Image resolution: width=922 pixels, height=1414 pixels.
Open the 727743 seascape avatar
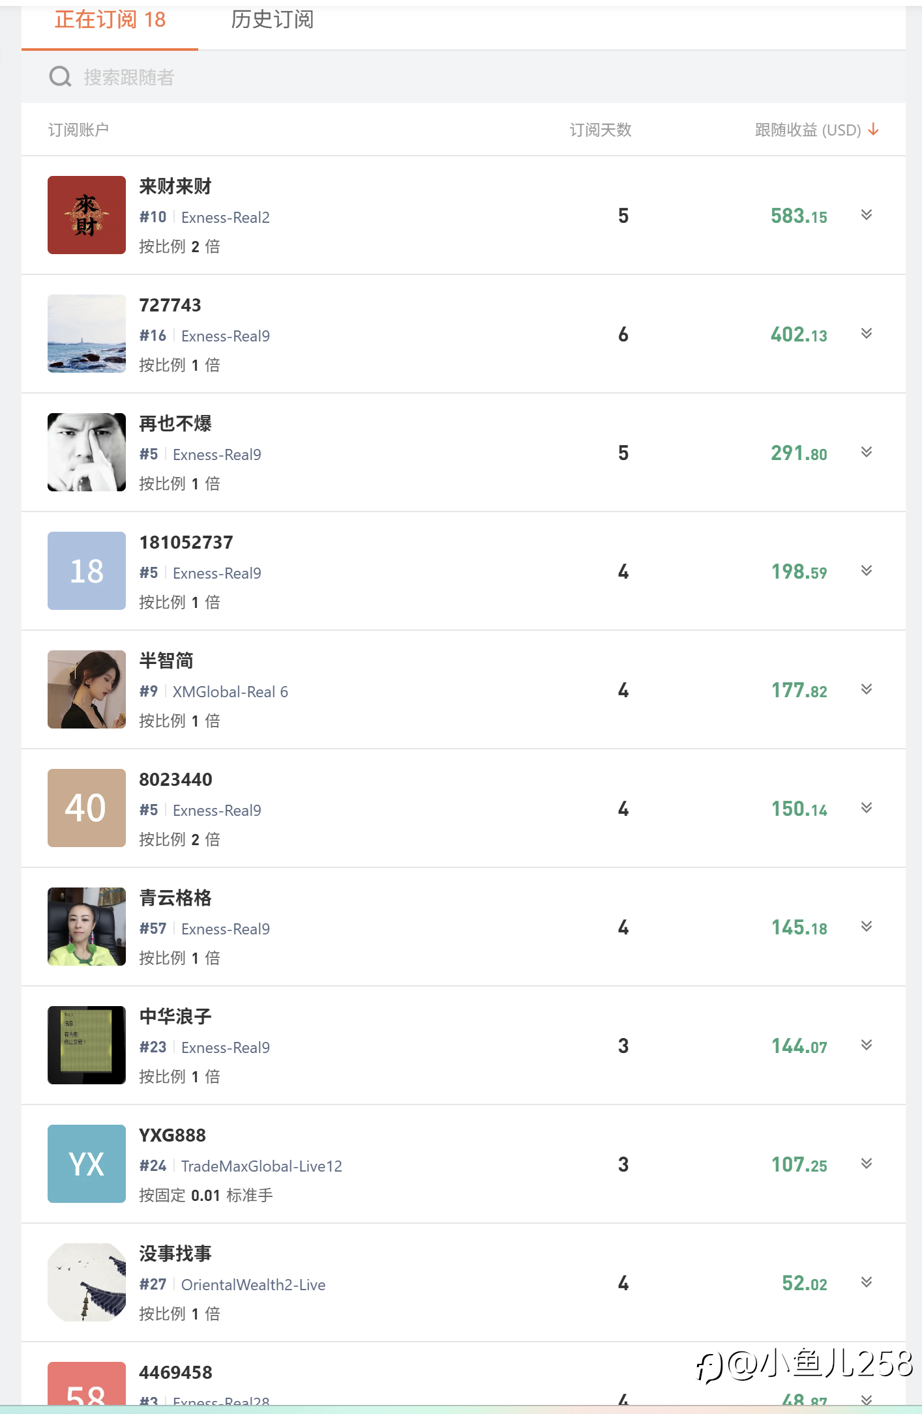(x=87, y=334)
